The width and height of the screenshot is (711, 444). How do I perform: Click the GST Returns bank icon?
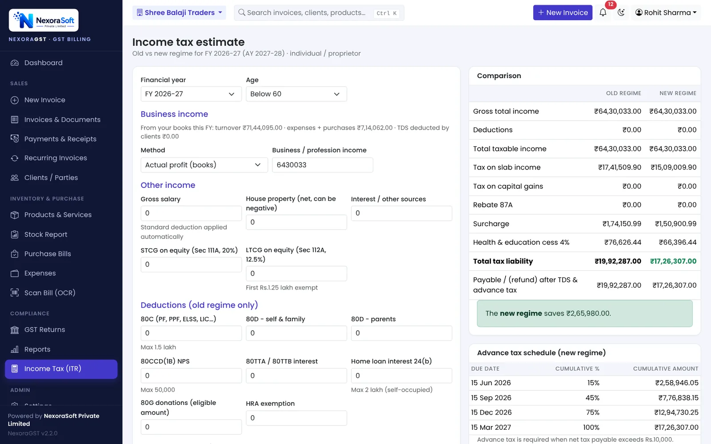point(15,330)
